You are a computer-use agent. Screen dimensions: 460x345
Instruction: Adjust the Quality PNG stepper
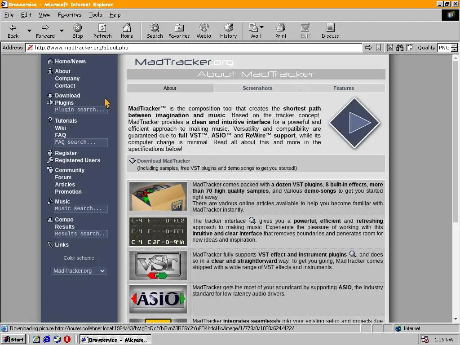coord(455,48)
